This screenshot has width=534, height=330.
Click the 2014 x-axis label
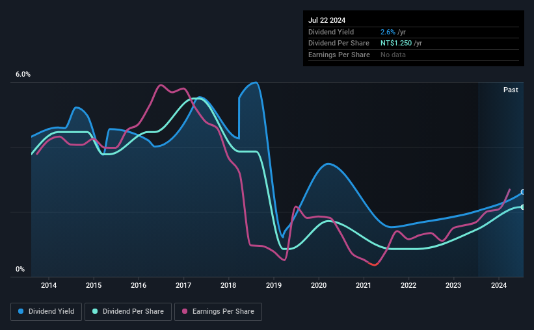[49, 285]
